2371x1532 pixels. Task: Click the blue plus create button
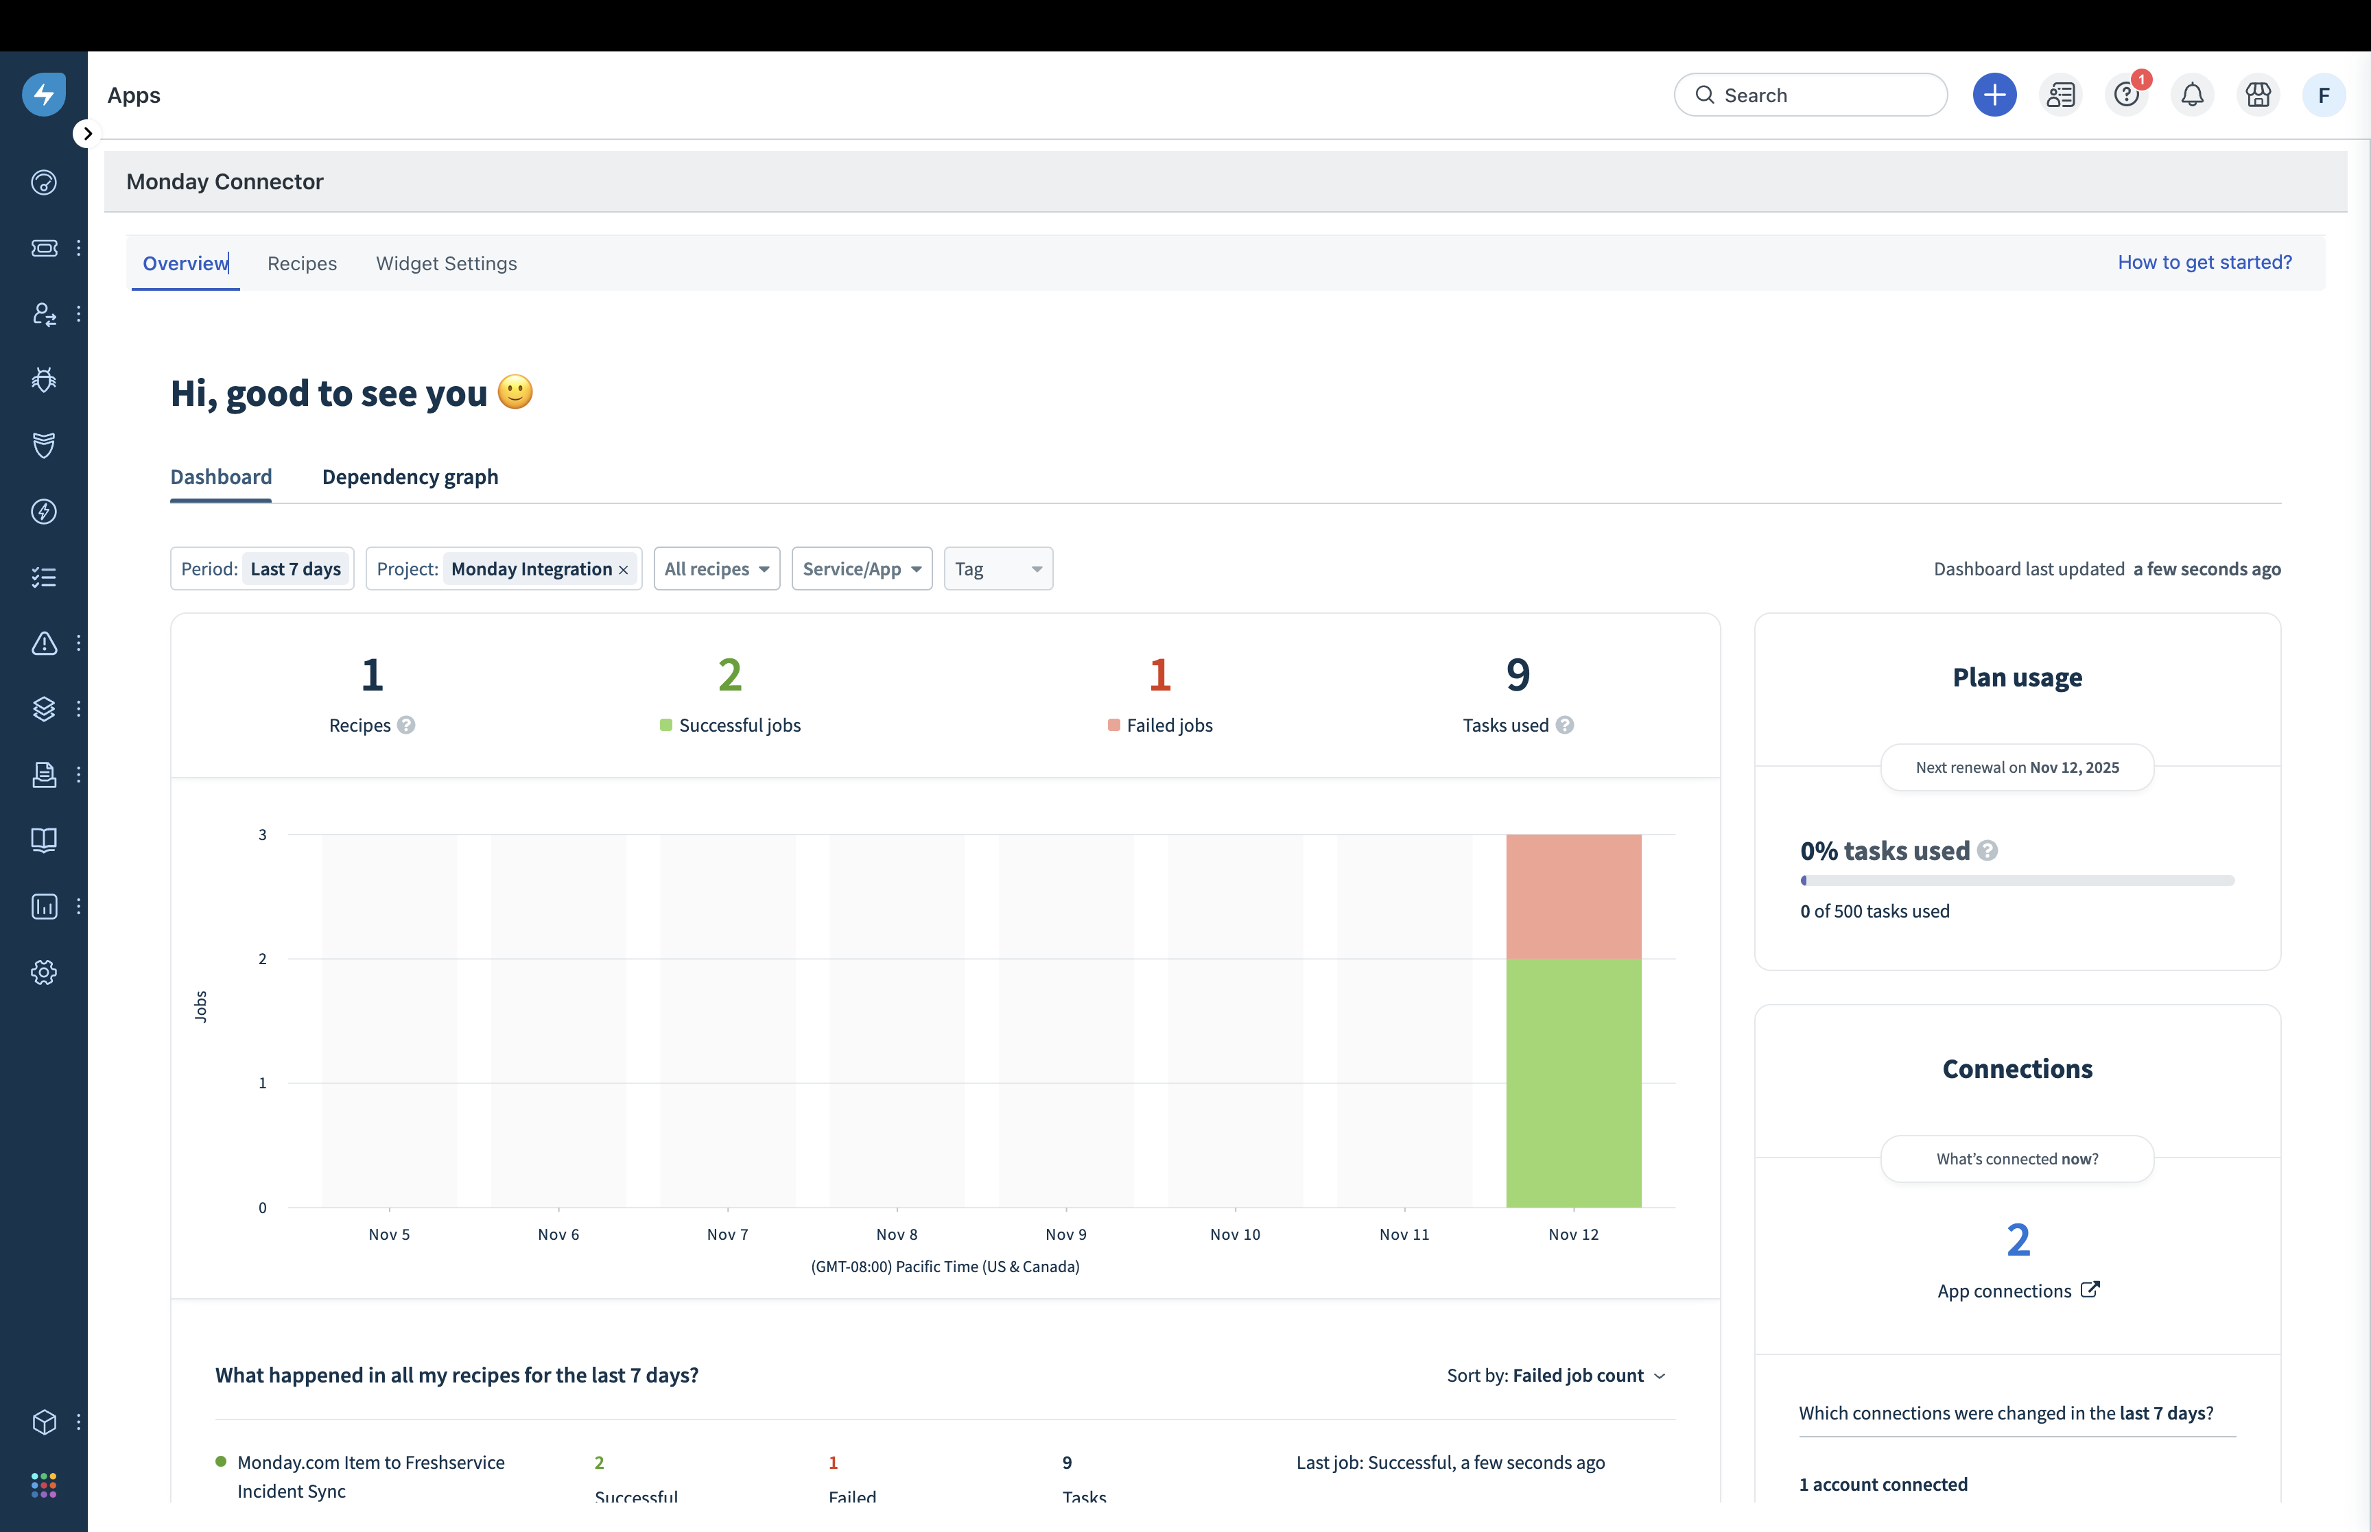(x=1994, y=95)
